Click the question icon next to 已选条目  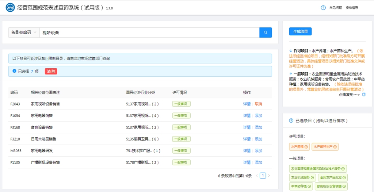[x=291, y=120]
